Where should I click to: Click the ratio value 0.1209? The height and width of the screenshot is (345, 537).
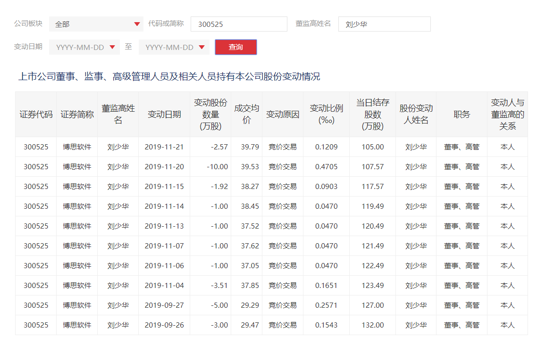point(327,147)
